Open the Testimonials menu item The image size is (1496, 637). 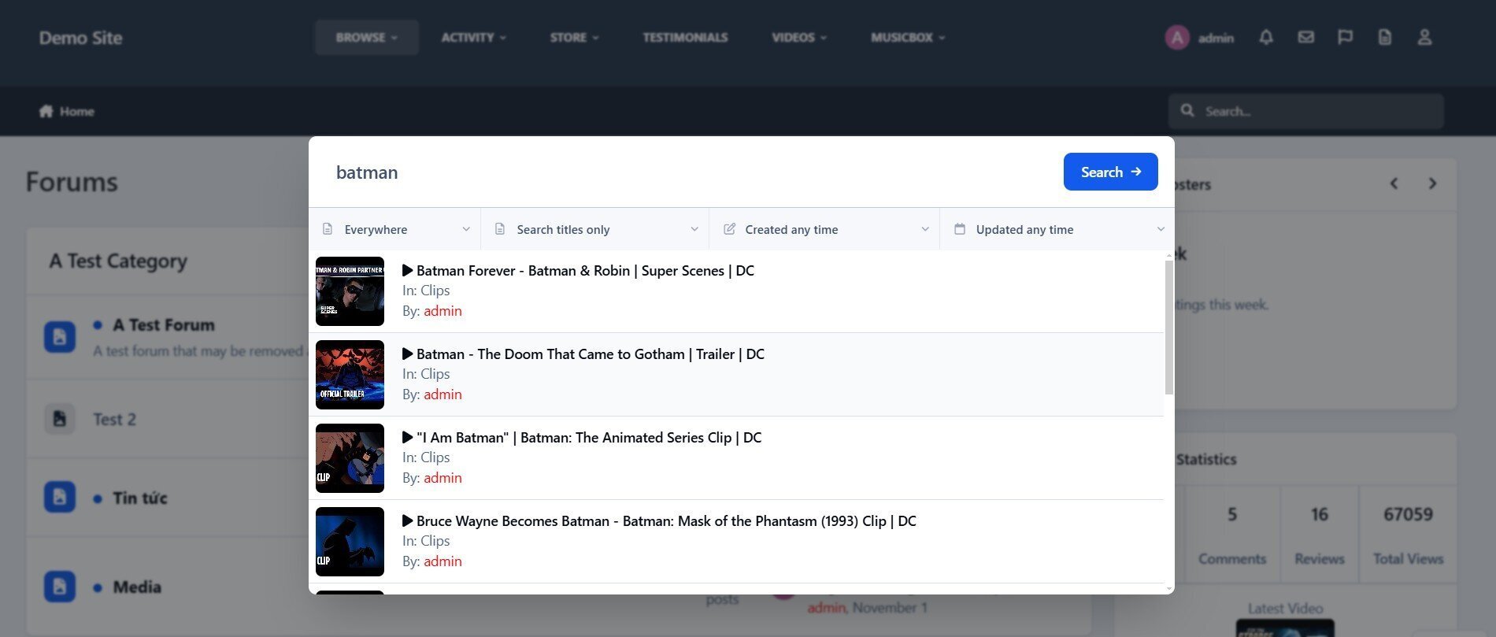point(685,37)
